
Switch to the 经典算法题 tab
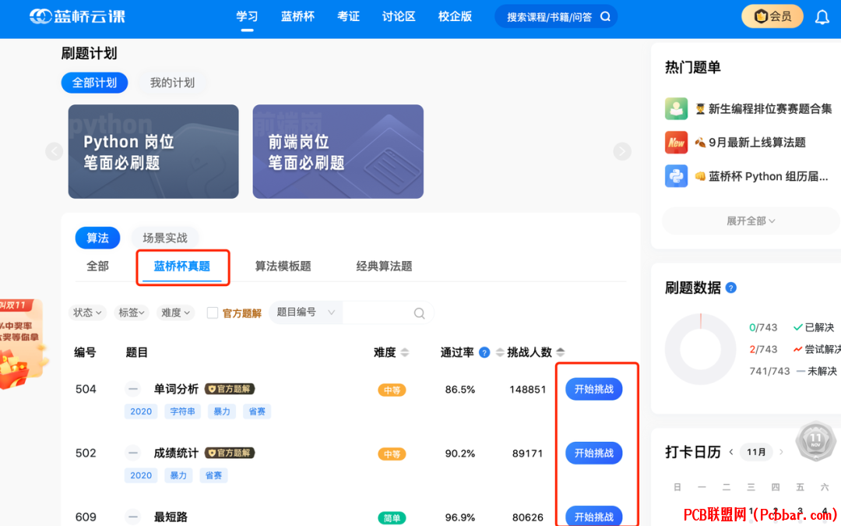384,267
